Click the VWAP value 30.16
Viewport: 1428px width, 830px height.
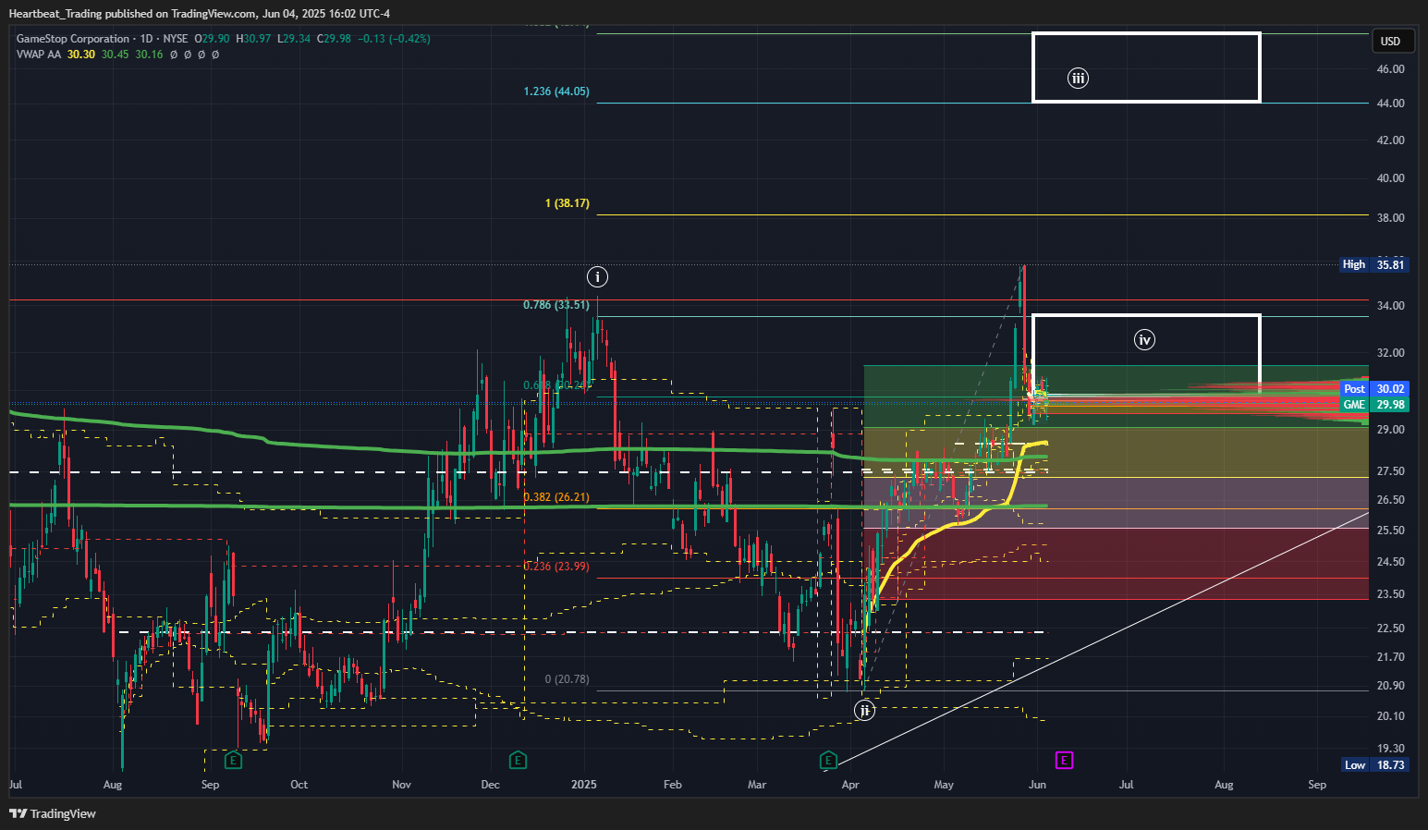(149, 55)
